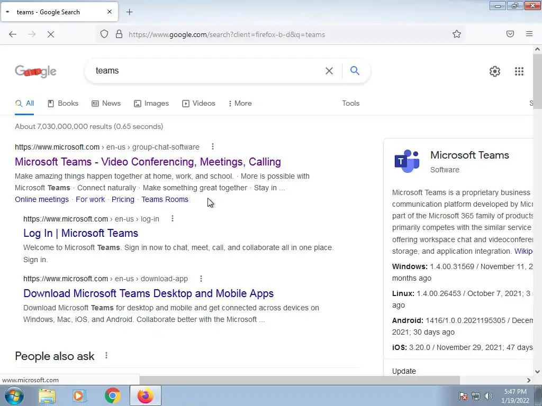This screenshot has height=406, width=542.
Task: Click the padlock site security icon
Action: pyautogui.click(x=119, y=34)
